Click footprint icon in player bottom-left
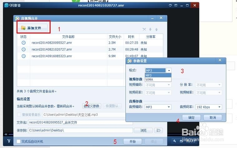 click(9, 141)
